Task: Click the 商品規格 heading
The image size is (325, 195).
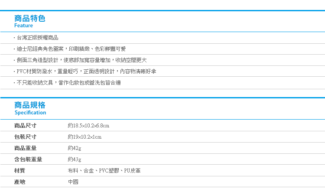Action: (x=29, y=105)
